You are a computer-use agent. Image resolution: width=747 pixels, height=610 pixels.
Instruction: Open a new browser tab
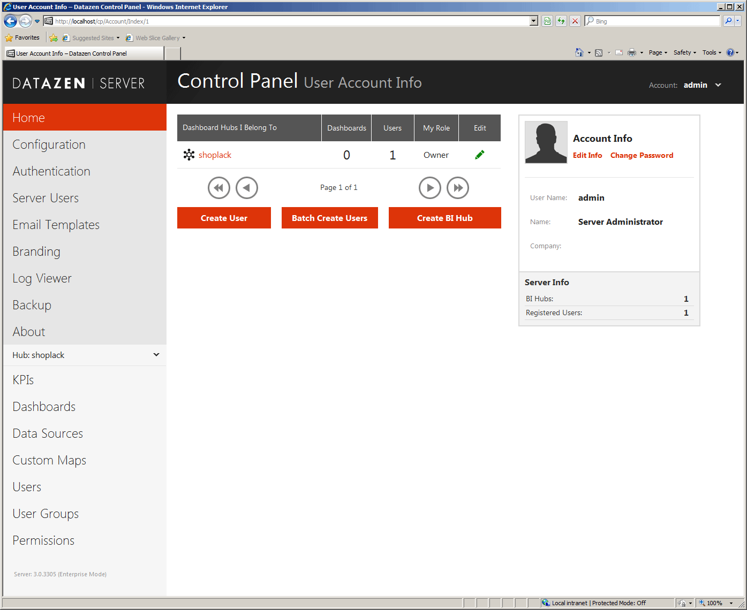point(173,54)
